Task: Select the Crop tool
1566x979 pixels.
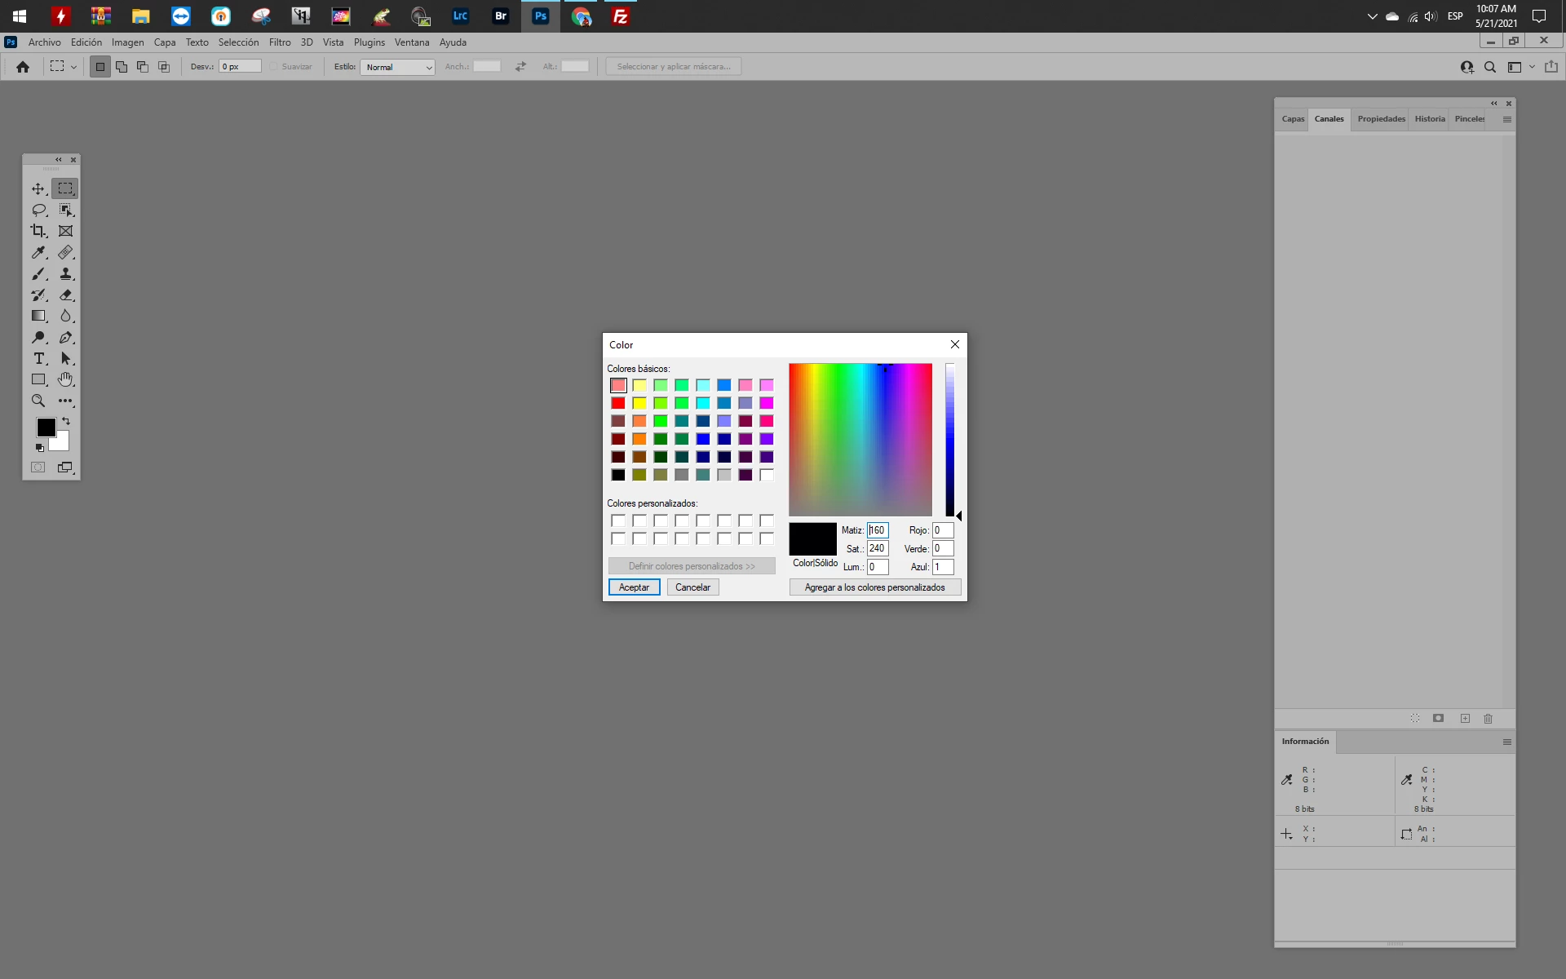Action: (x=38, y=231)
